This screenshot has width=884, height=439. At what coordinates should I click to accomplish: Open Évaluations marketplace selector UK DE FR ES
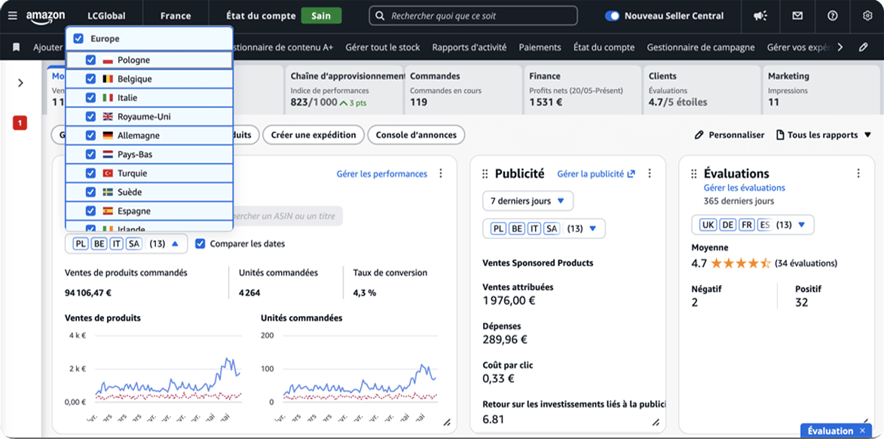pyautogui.click(x=753, y=225)
